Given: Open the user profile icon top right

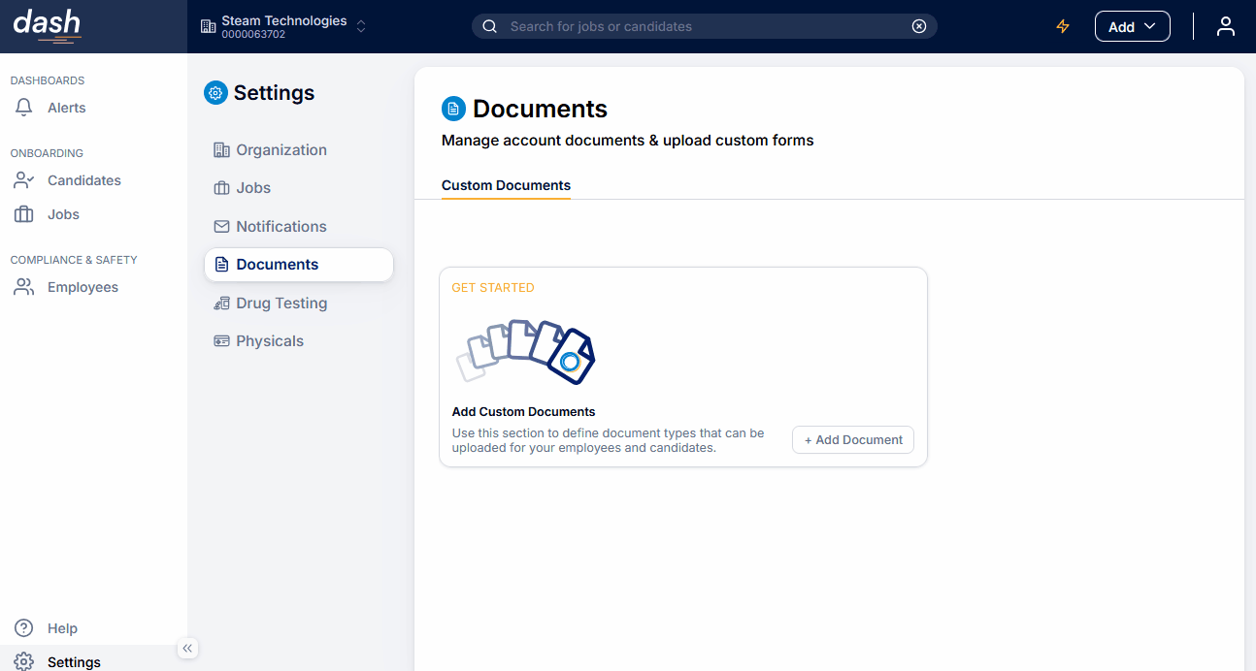Looking at the screenshot, I should (x=1225, y=26).
